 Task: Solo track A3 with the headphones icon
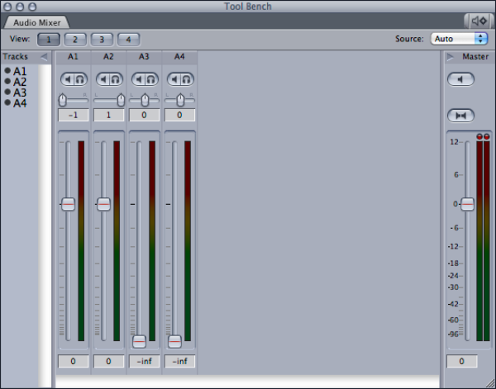tap(151, 79)
